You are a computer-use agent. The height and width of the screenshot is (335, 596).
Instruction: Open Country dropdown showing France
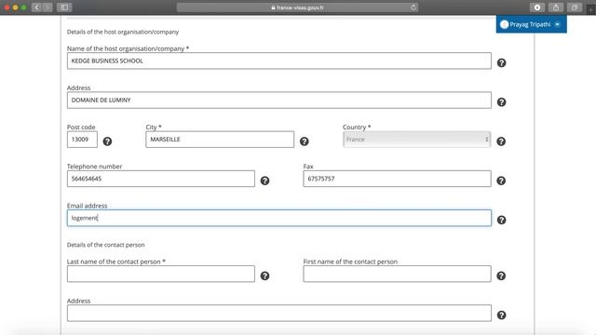[x=416, y=140]
